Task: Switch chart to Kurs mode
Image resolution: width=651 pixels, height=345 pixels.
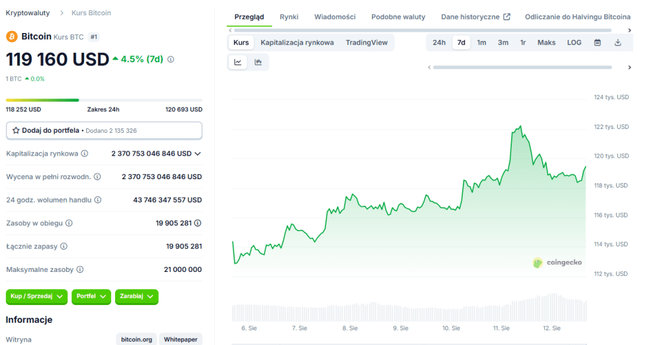Action: [241, 43]
